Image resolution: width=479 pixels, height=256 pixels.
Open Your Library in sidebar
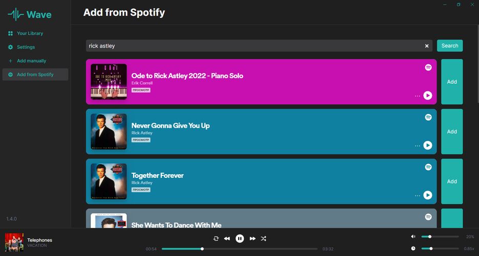point(30,34)
